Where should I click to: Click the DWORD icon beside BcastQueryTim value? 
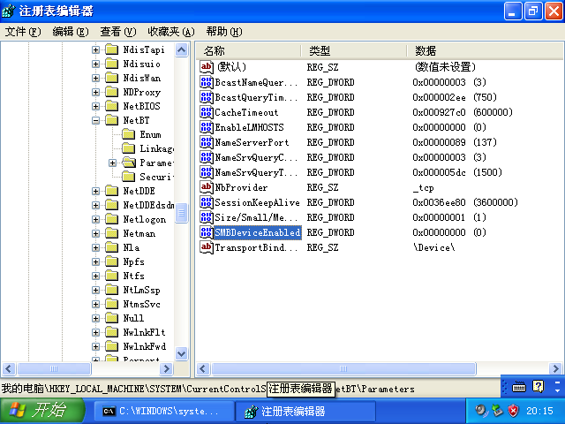point(206,97)
